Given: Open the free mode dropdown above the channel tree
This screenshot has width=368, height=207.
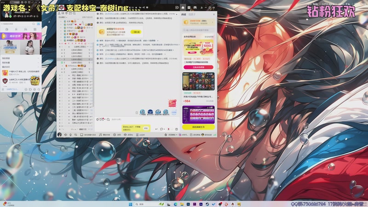Looking at the screenshot, I should pos(63,17).
